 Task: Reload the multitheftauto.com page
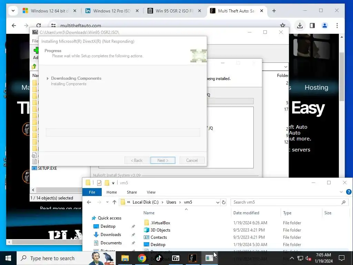[39, 26]
